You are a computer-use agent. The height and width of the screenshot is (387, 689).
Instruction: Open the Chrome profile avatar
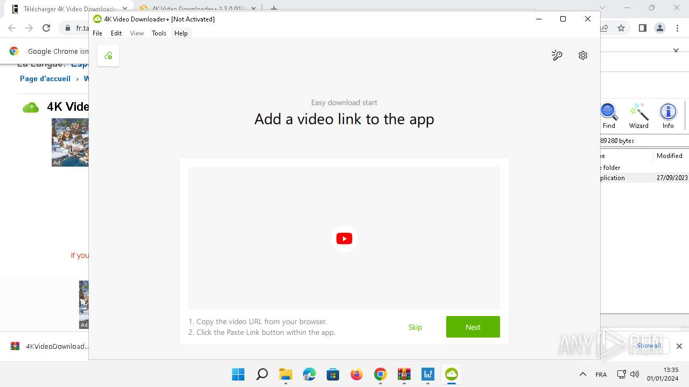click(660, 28)
